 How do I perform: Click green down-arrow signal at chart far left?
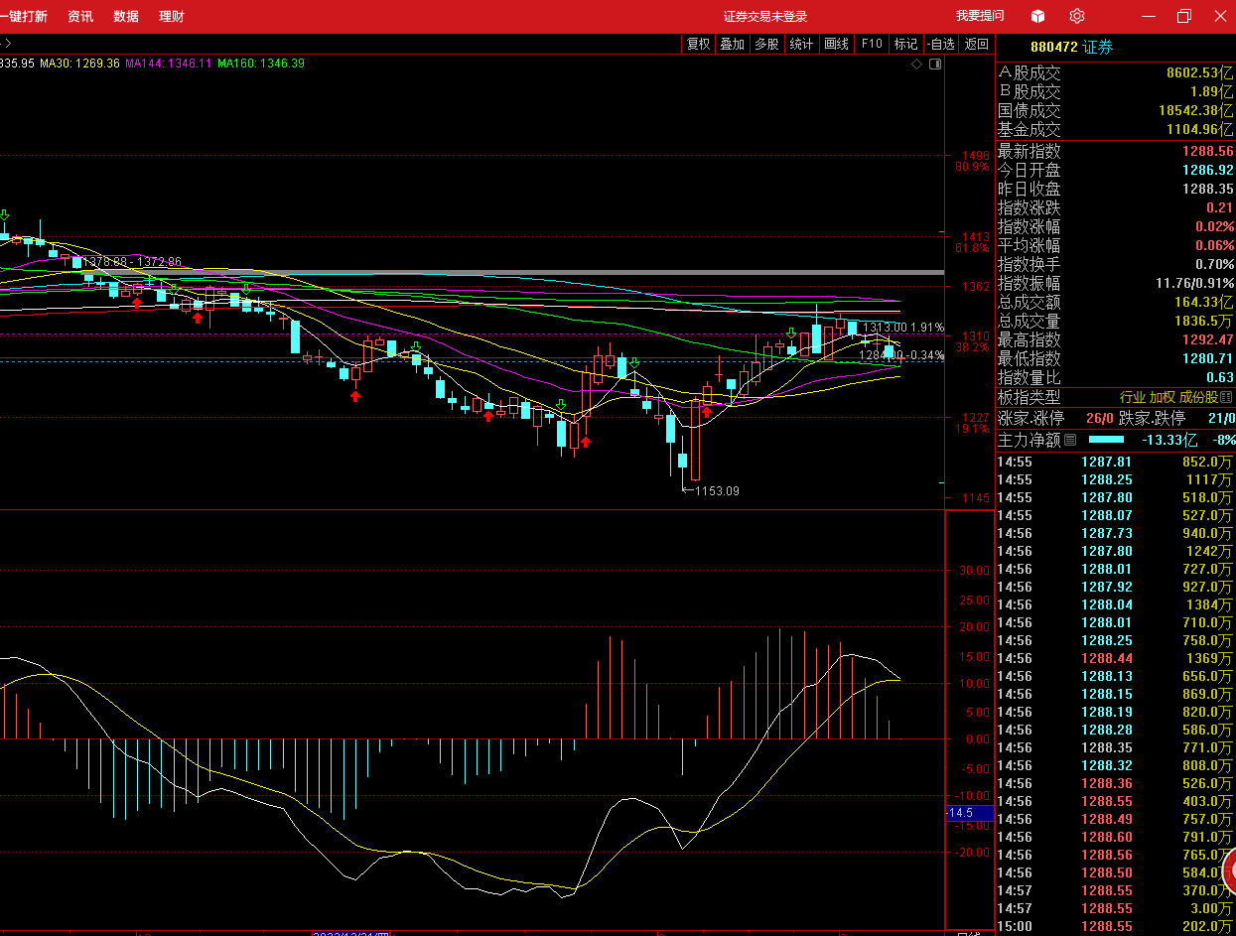[5, 215]
